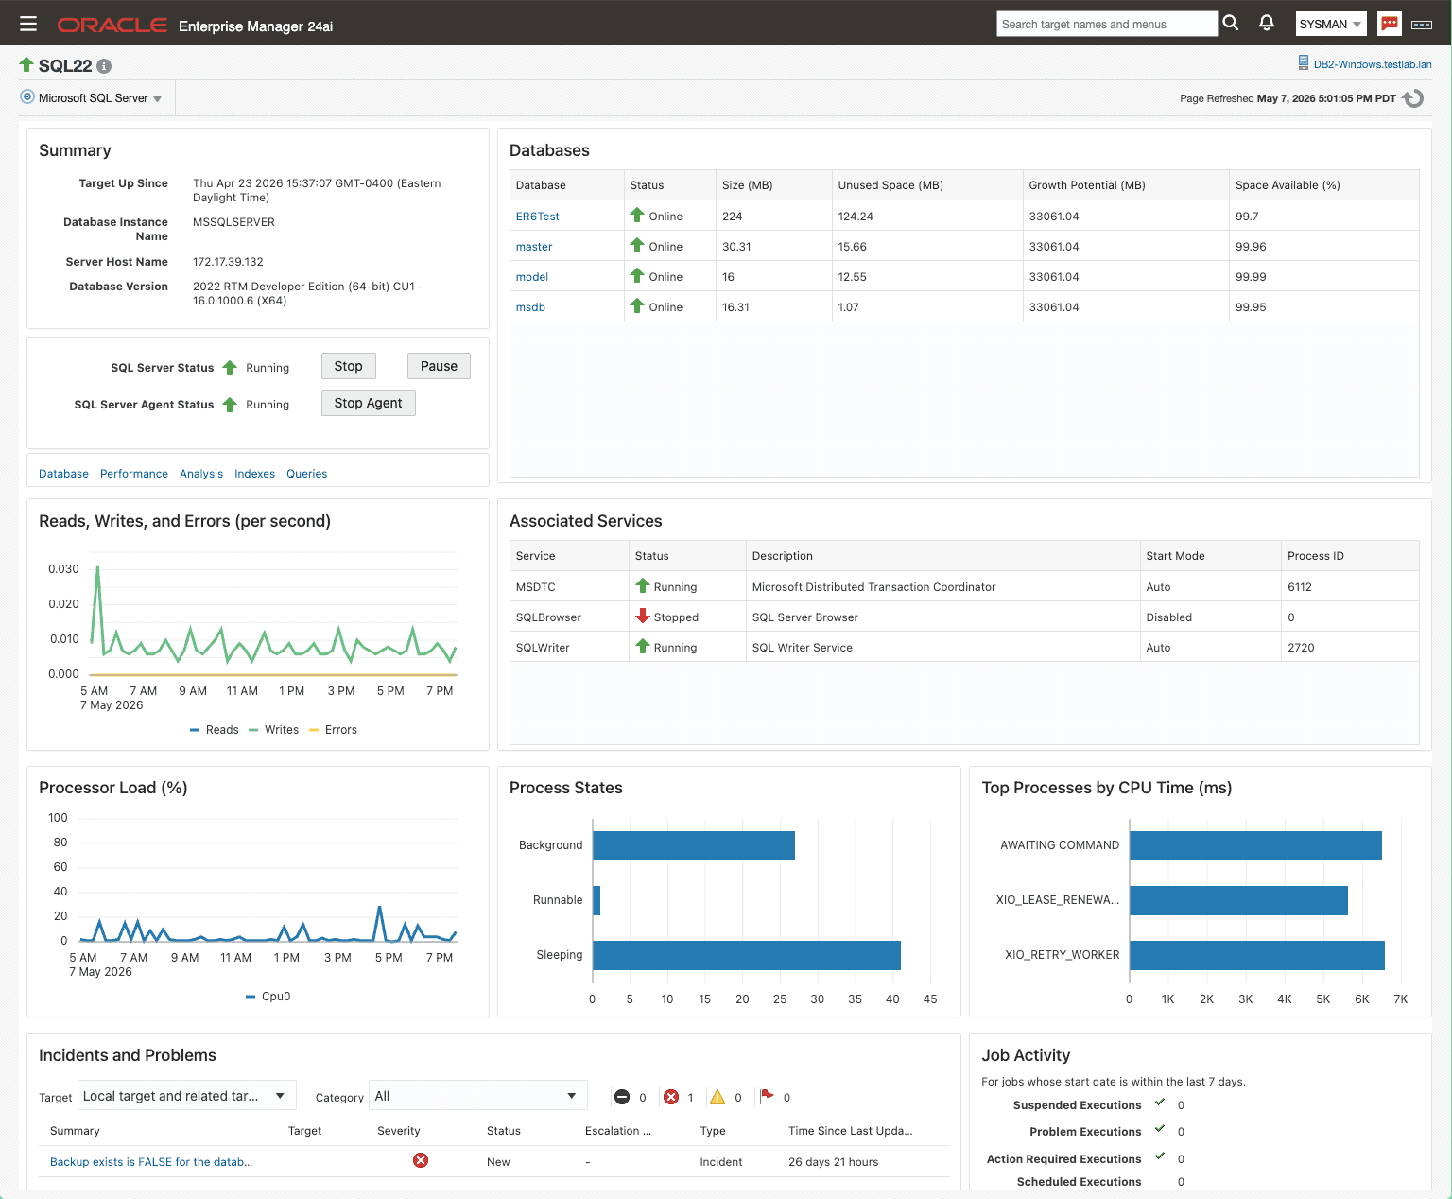Screen dimensions: 1452x1199
Task: Click the severity icon of Backup incident
Action: click(421, 1160)
